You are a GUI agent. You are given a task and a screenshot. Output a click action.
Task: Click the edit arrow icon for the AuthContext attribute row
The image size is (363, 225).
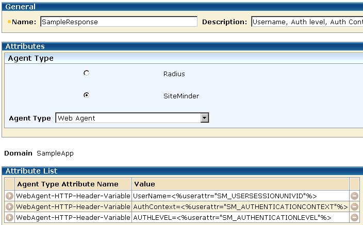click(9, 206)
